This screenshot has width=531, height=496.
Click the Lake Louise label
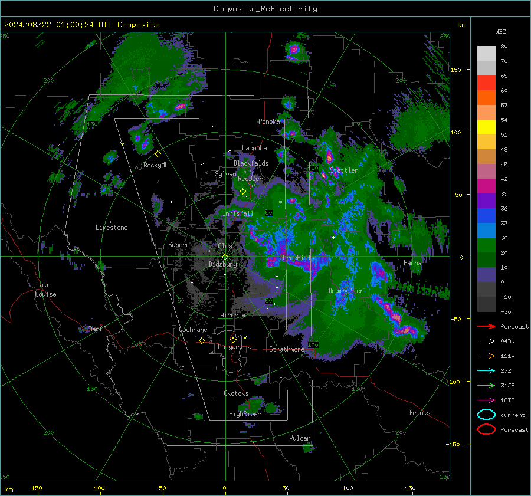pos(45,290)
